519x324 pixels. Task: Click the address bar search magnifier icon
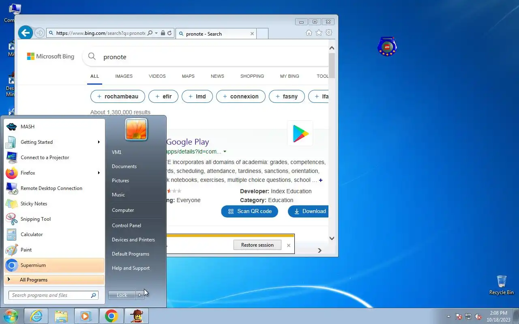click(x=150, y=33)
